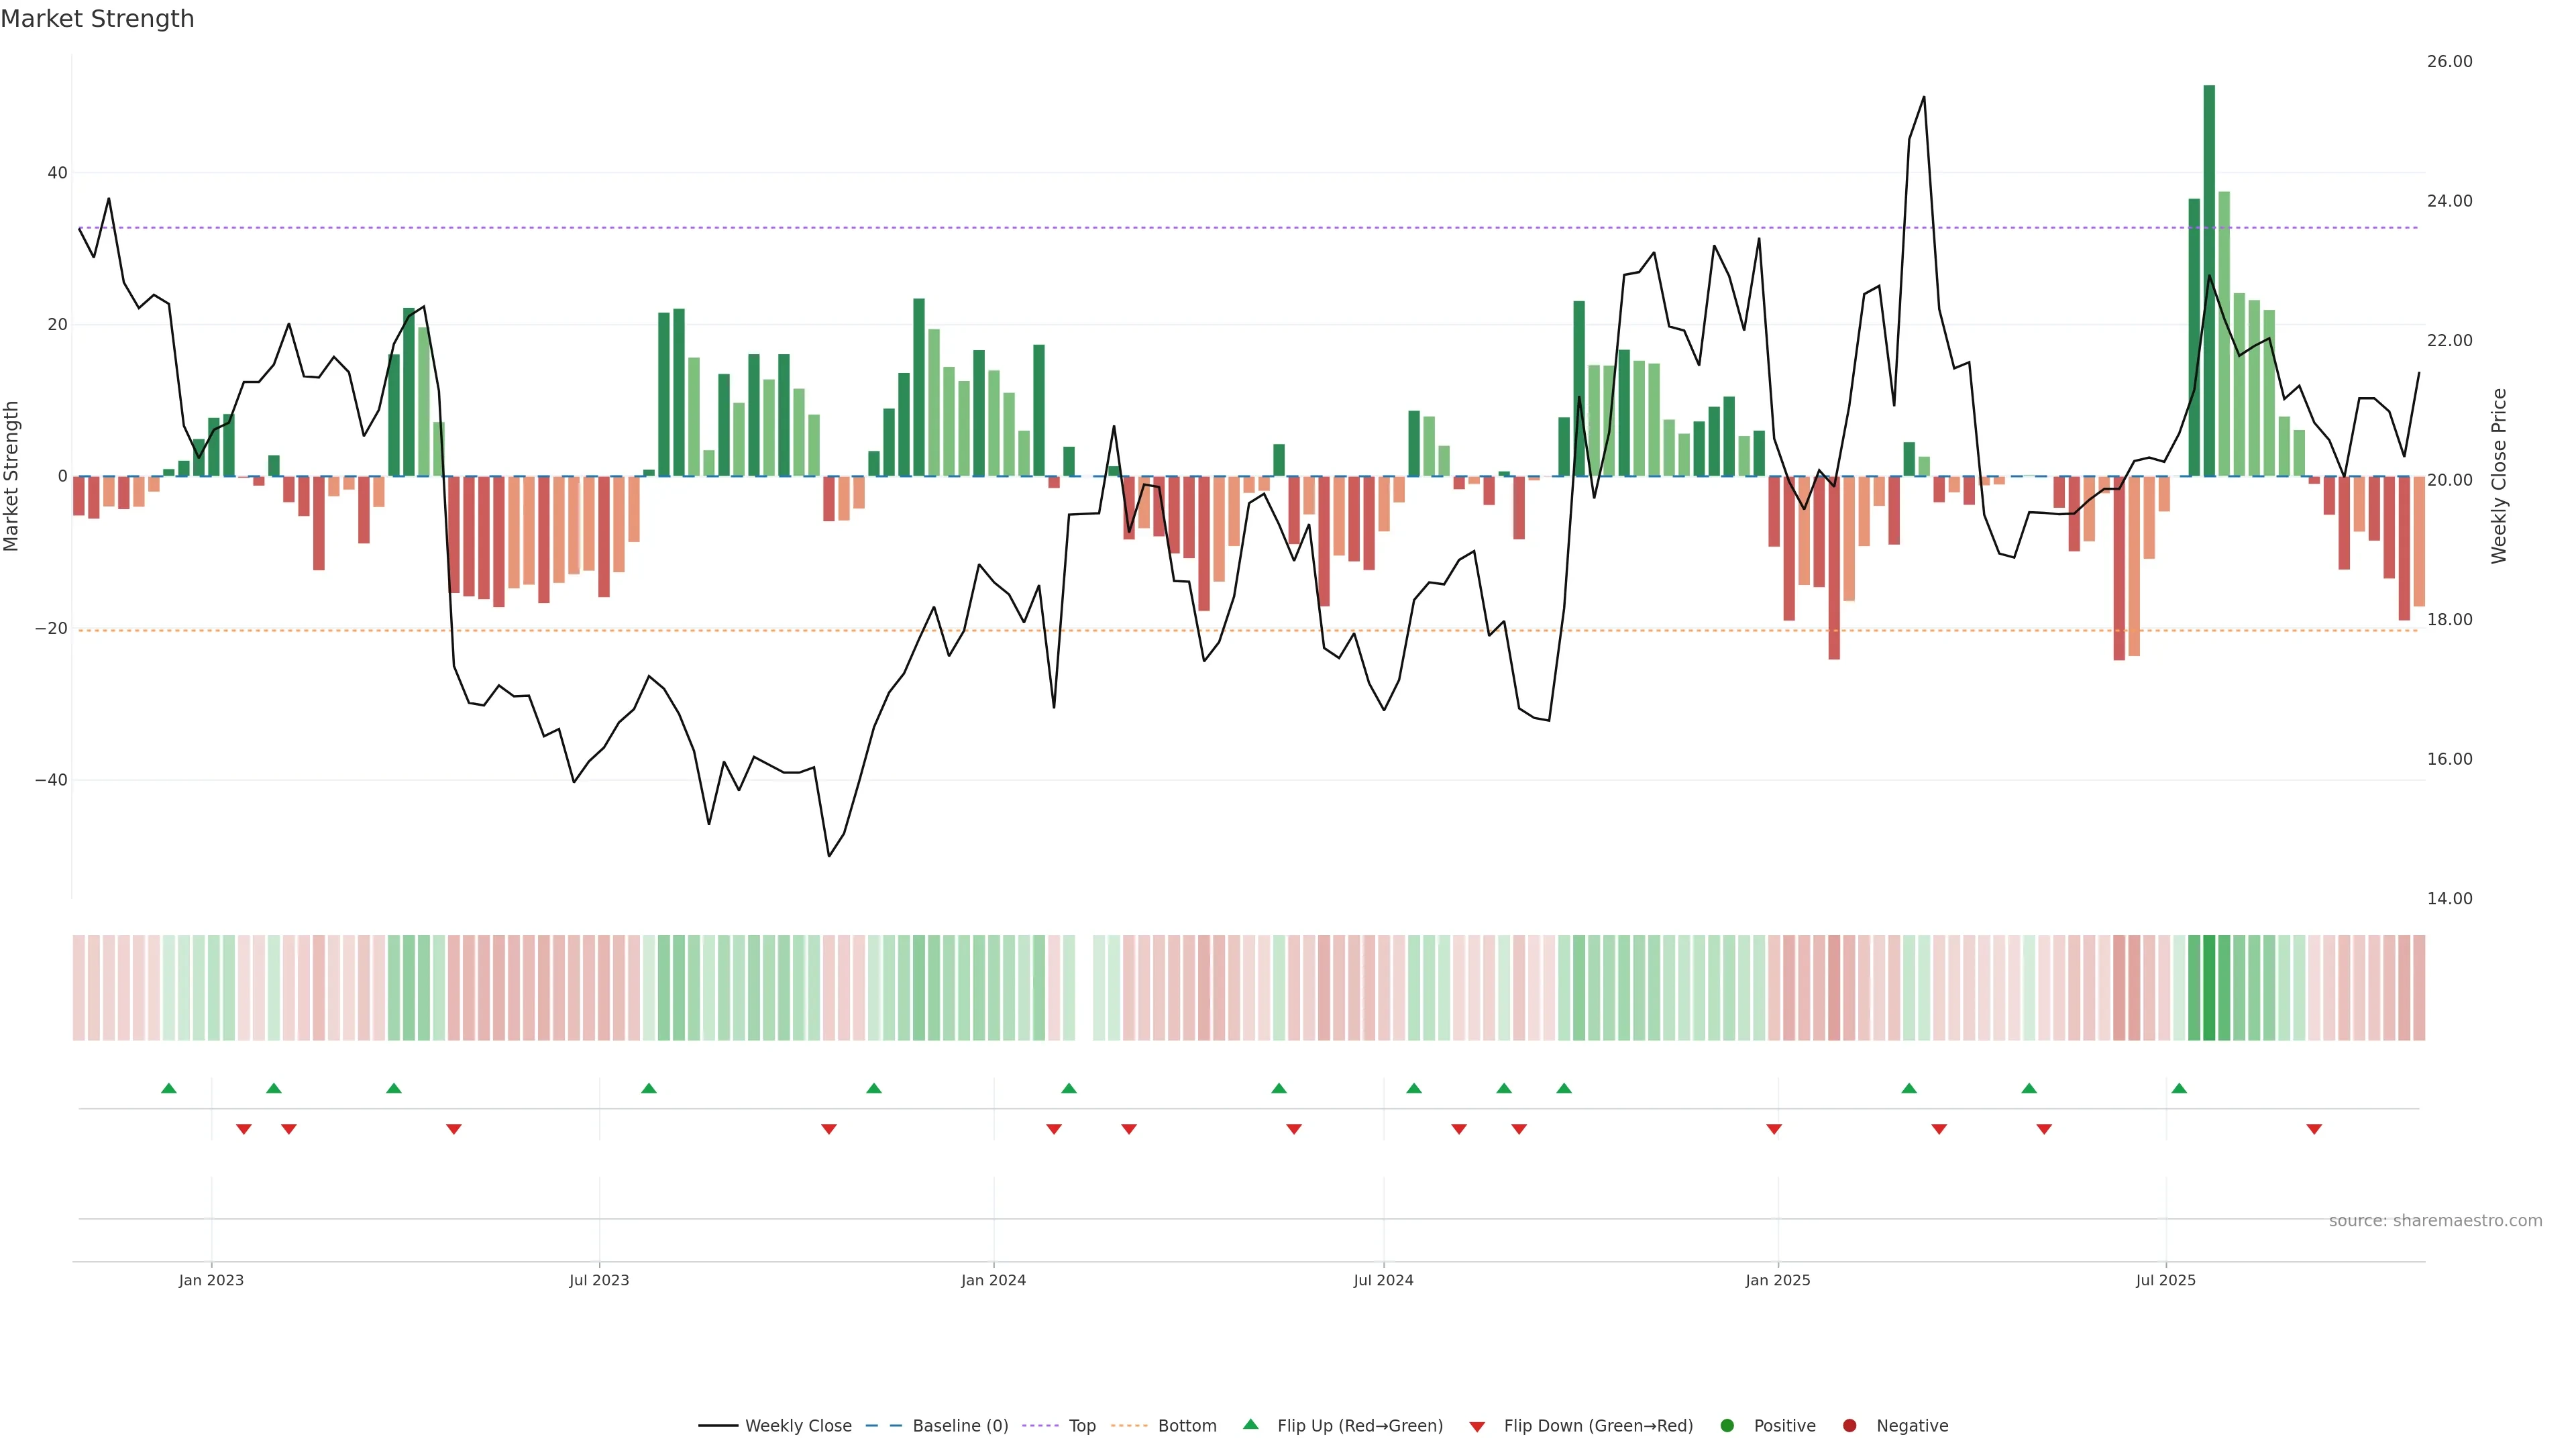2576x1449 pixels.
Task: Click the green Flip Up triangle legend icon
Action: point(1250,1424)
